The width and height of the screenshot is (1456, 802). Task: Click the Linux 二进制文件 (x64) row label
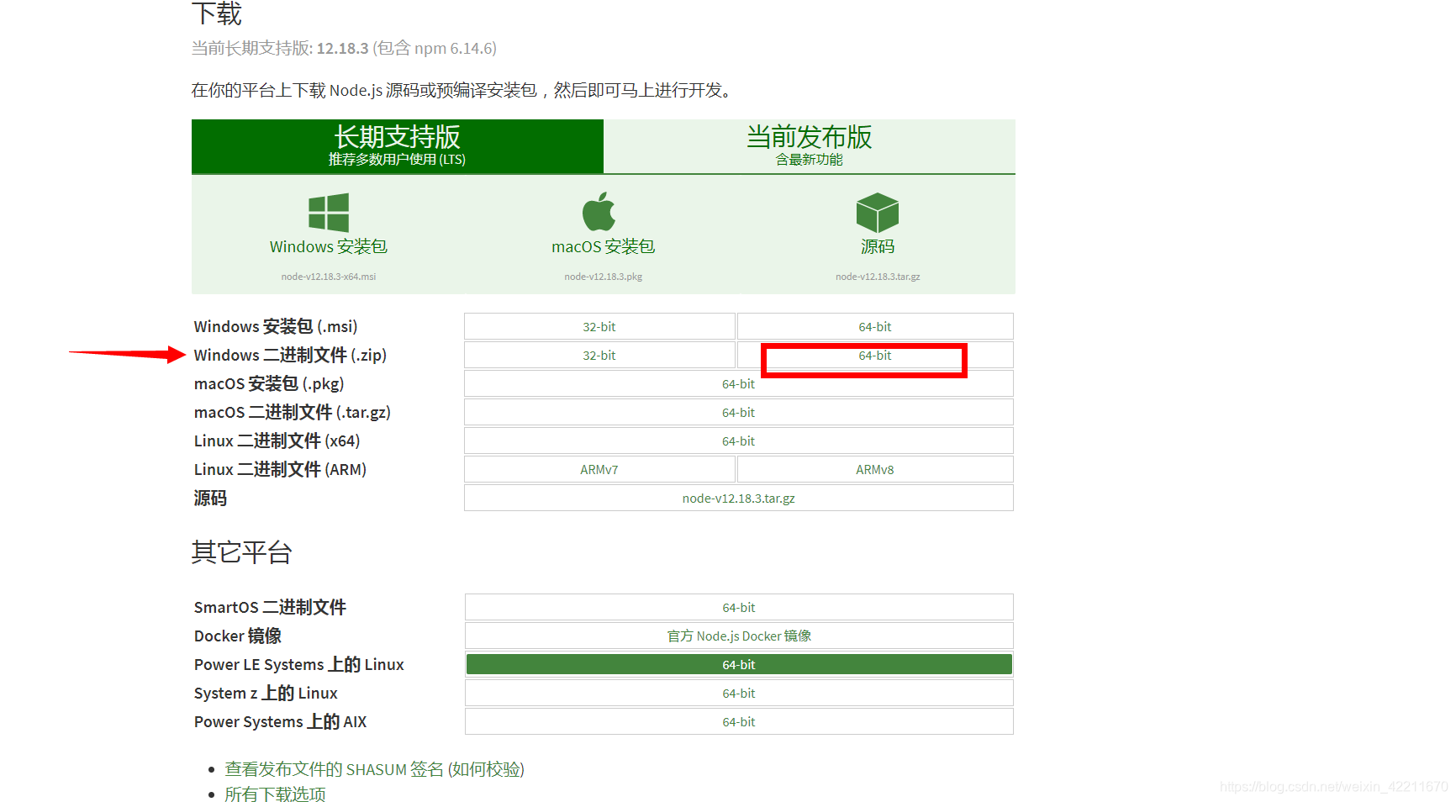pos(277,441)
